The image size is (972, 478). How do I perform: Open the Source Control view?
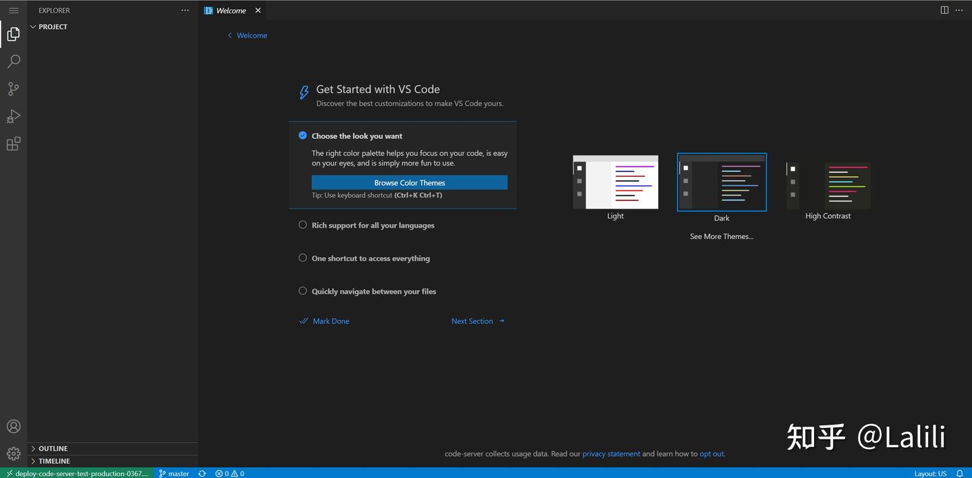[x=13, y=89]
